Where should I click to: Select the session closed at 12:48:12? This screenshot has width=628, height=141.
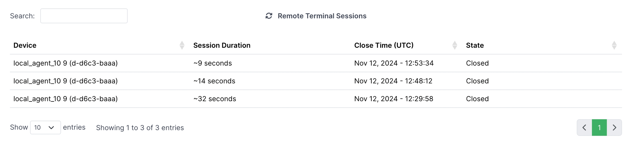pyautogui.click(x=393, y=81)
